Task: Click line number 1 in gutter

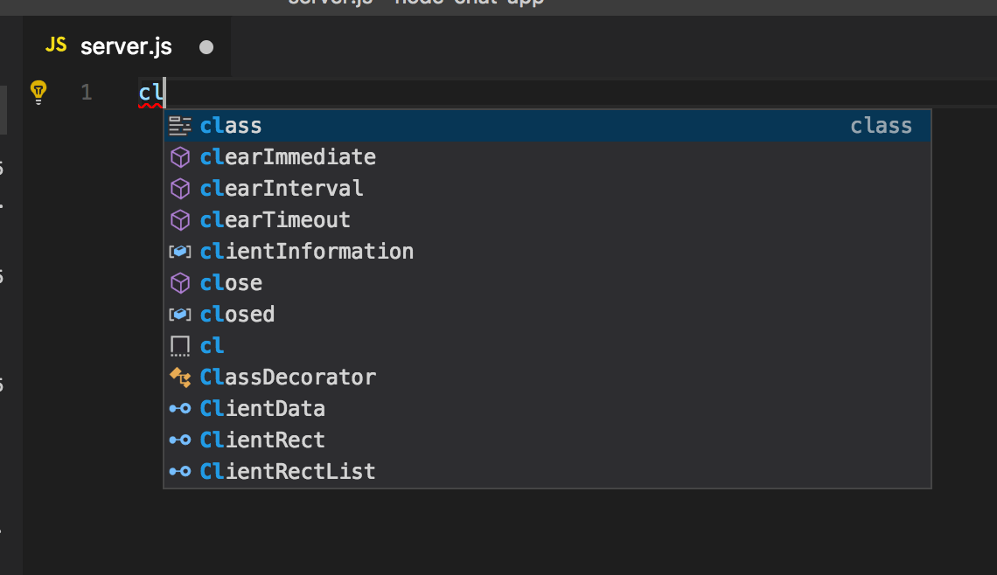Action: [87, 93]
